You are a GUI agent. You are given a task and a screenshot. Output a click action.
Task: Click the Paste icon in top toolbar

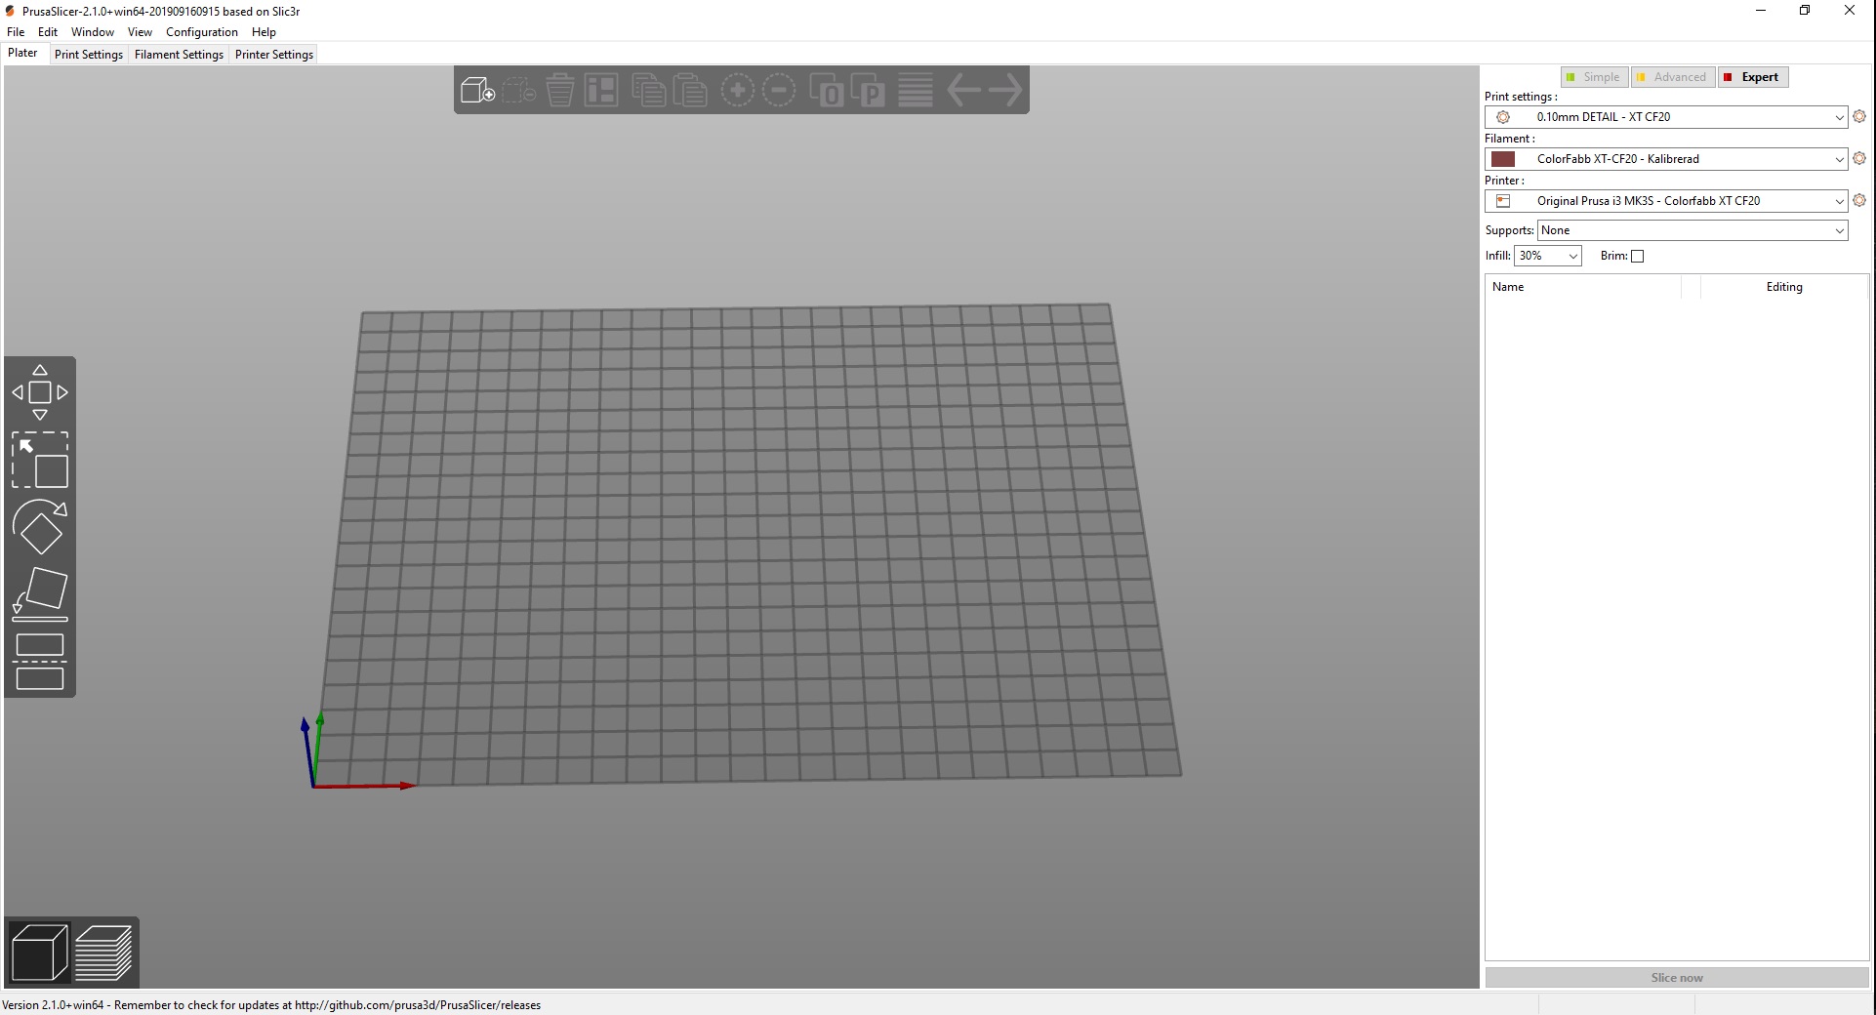tap(689, 91)
